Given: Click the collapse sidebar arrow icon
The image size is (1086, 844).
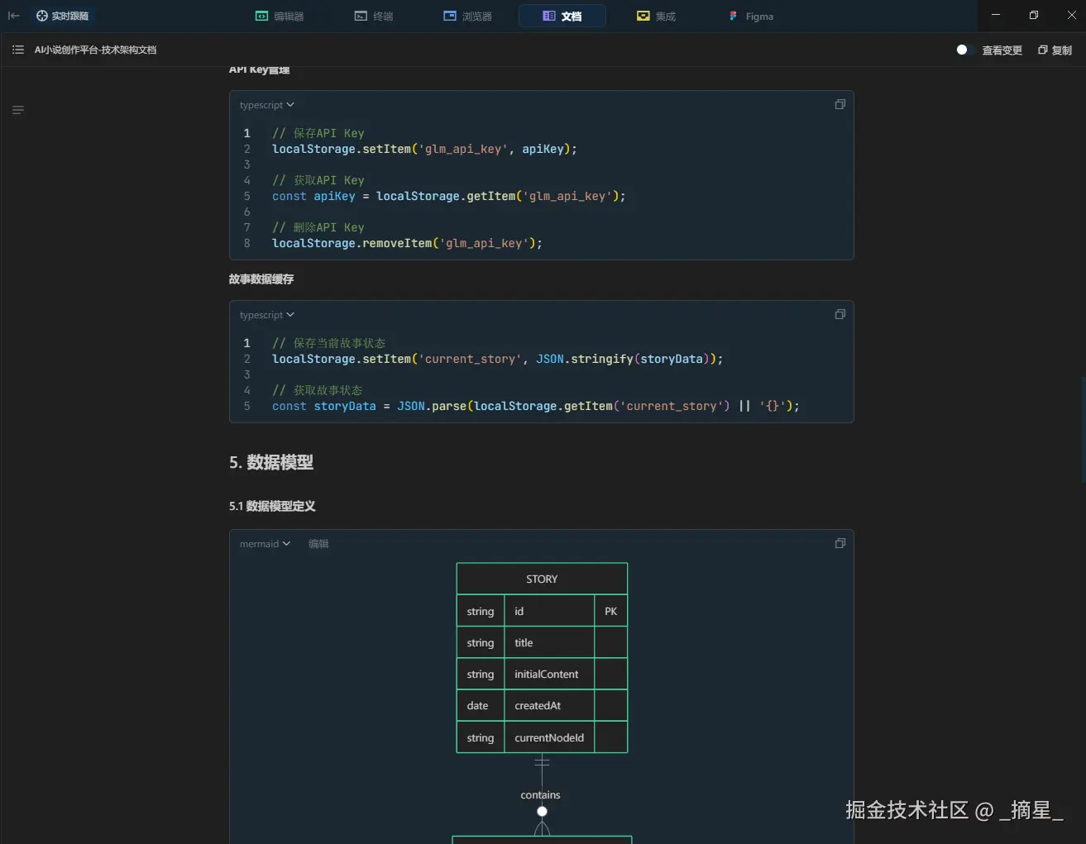Looking at the screenshot, I should tap(14, 16).
